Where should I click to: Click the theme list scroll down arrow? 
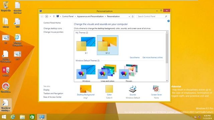(x=167, y=81)
